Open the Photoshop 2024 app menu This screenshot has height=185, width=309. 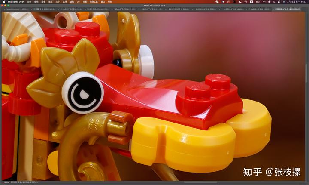point(16,2)
